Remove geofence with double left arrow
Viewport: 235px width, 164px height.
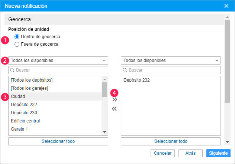tap(115, 109)
